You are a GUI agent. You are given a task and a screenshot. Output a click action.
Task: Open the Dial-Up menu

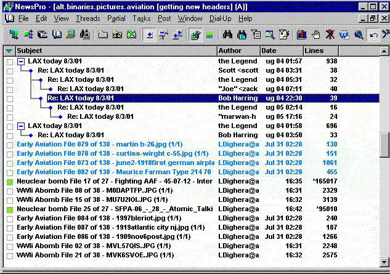(221, 18)
